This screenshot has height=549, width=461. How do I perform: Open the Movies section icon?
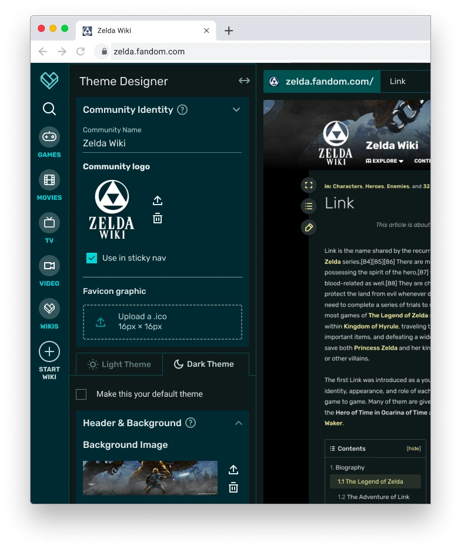click(49, 180)
